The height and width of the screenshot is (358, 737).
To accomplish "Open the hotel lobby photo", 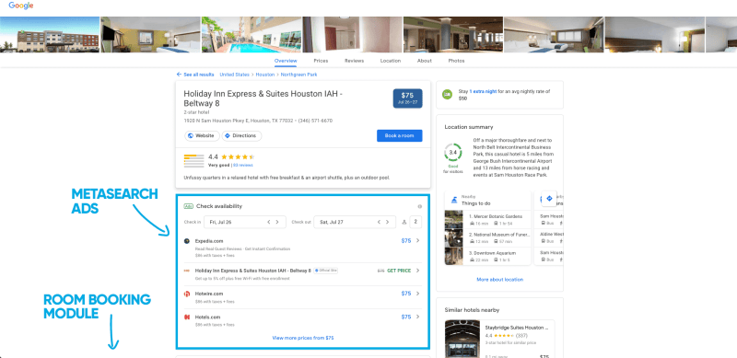I will coord(453,35).
